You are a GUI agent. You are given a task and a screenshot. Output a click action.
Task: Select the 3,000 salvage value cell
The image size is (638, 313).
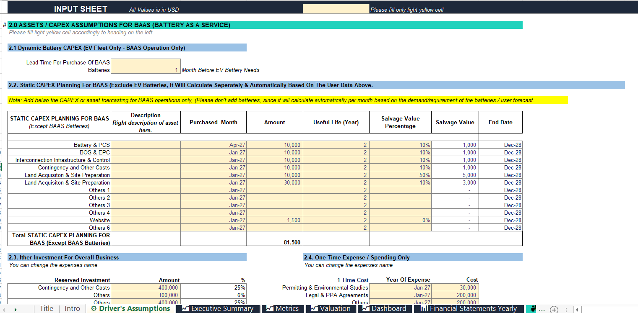coord(455,182)
